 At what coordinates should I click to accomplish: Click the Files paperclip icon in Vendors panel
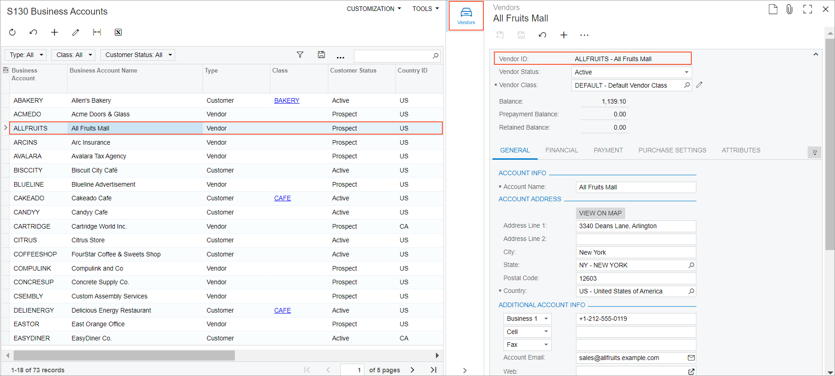(x=789, y=9)
